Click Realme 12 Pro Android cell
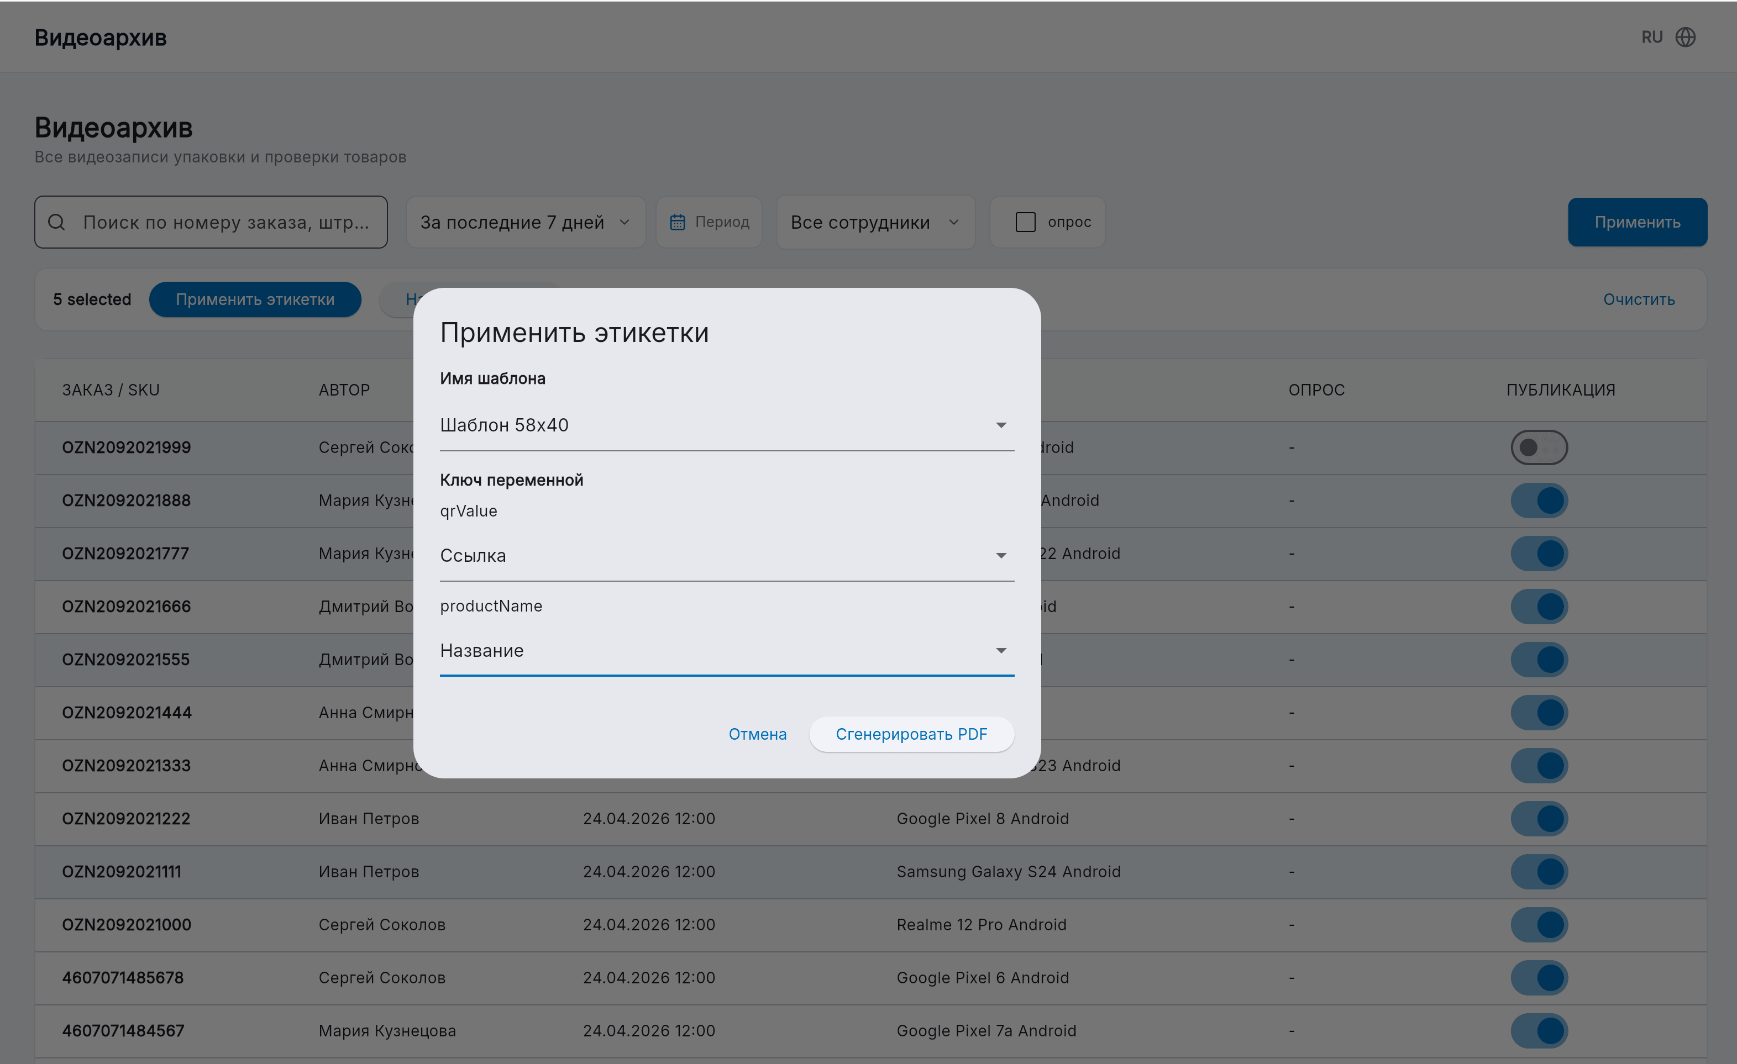This screenshot has width=1737, height=1064. pos(982,924)
